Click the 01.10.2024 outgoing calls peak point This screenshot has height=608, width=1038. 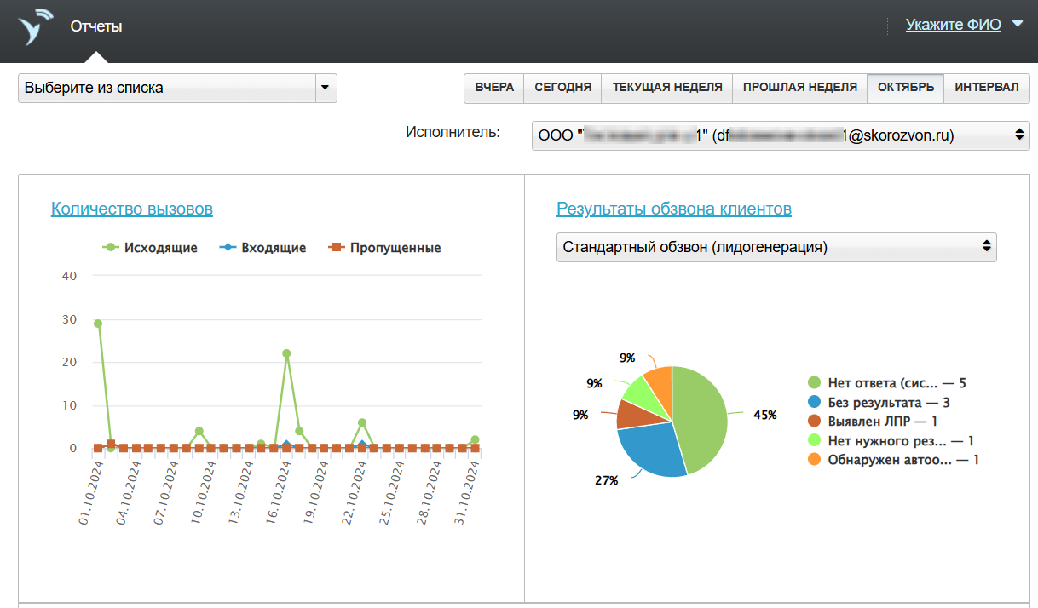[98, 324]
